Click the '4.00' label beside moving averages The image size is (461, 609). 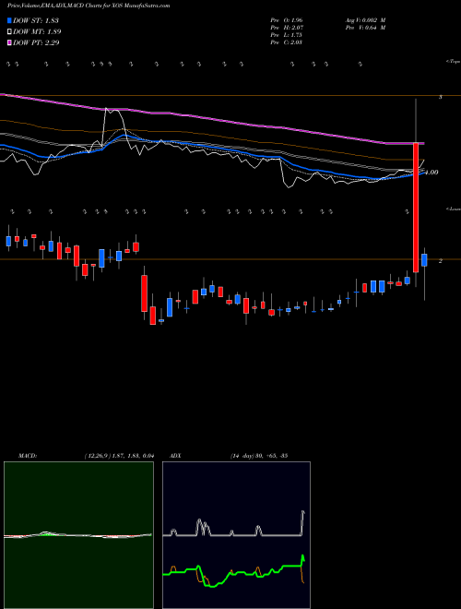click(x=431, y=172)
